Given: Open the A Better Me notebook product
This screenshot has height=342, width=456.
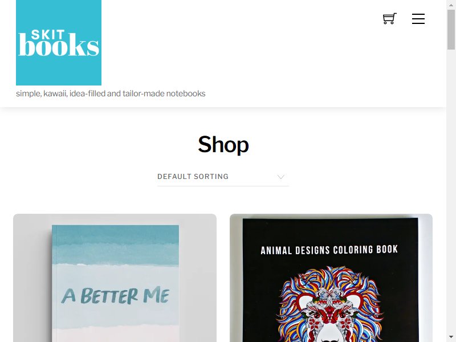Looking at the screenshot, I should 115,278.
